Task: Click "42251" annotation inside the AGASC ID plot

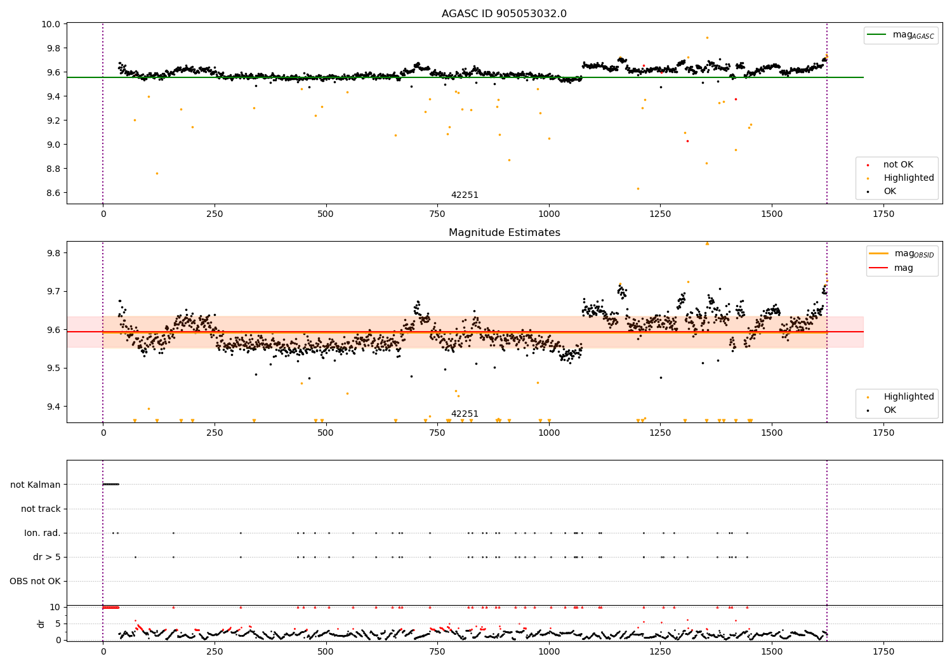Action: pos(465,195)
